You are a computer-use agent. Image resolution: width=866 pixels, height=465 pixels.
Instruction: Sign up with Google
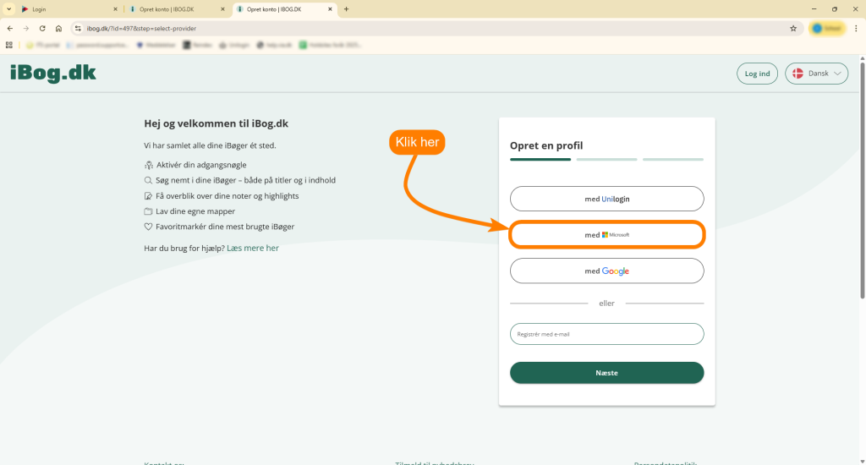(606, 271)
